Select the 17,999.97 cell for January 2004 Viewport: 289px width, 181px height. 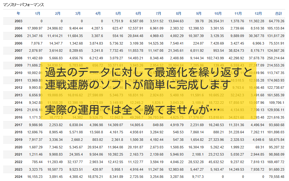35,29
